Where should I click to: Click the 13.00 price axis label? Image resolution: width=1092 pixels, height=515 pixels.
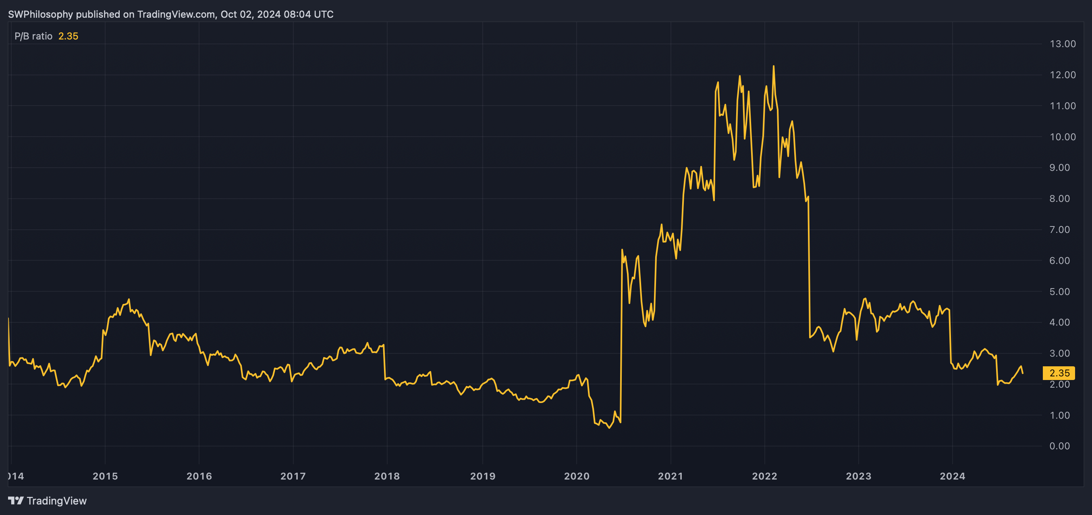[x=1062, y=44]
